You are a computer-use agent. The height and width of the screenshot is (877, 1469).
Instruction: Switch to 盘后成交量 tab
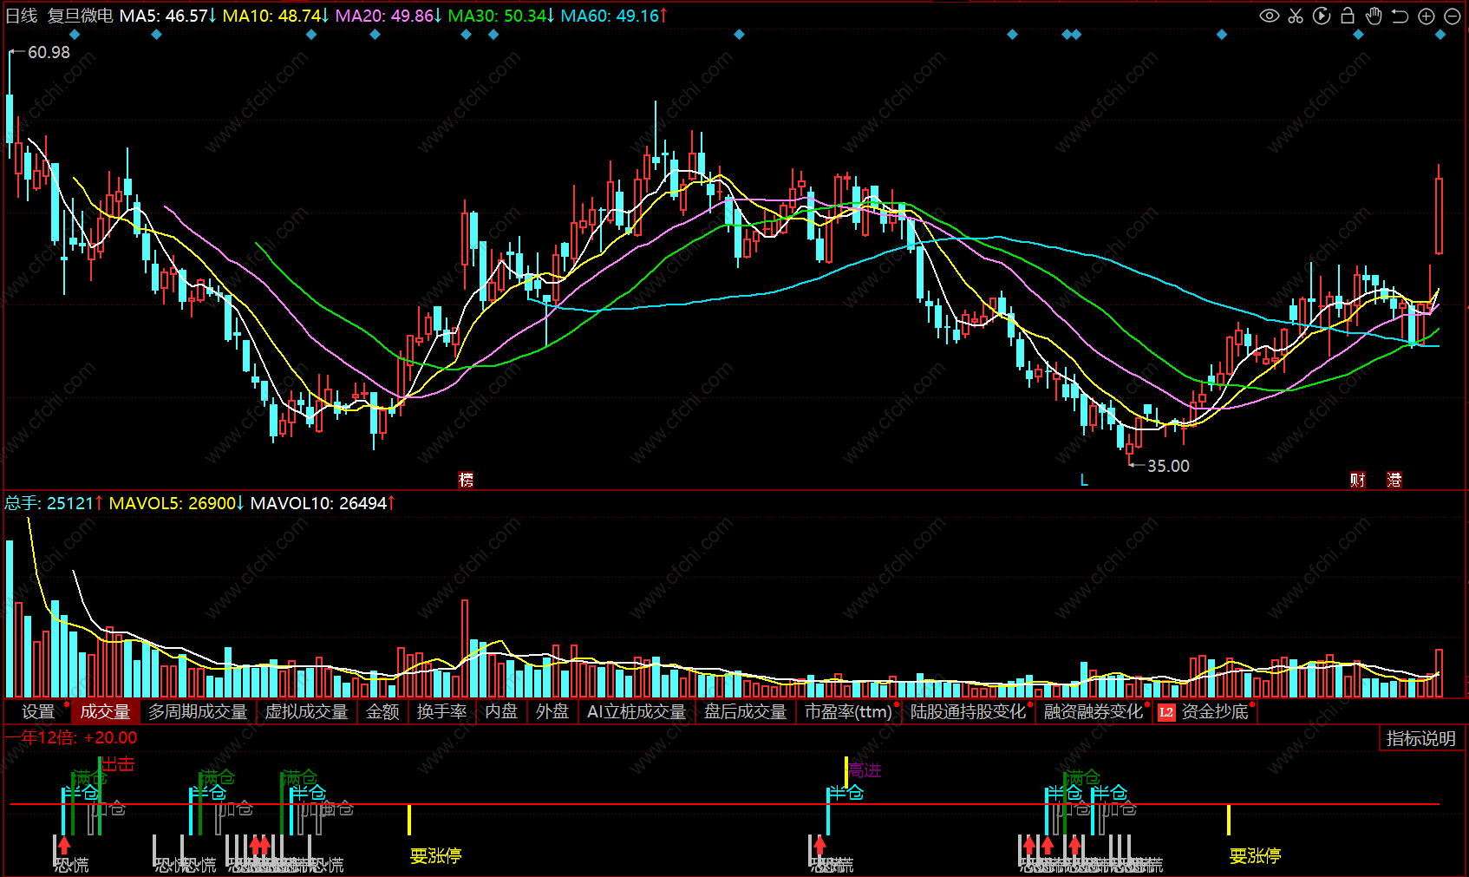click(x=746, y=711)
